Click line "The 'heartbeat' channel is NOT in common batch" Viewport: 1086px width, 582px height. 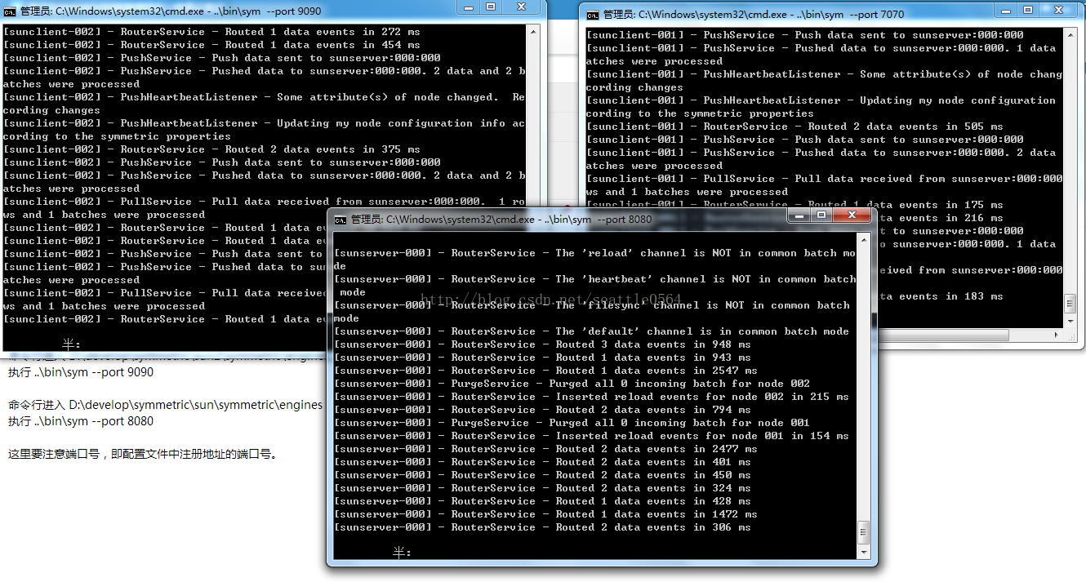point(594,279)
